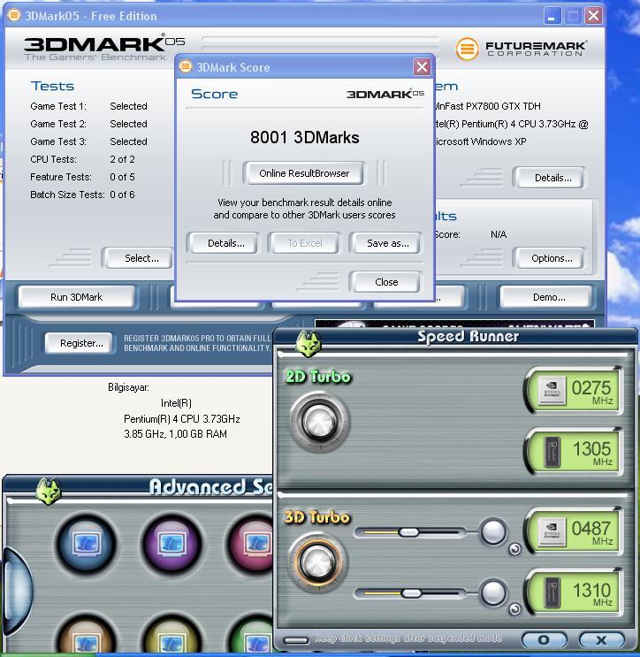Click Details in the 3DMark Score dialog

pyautogui.click(x=224, y=243)
